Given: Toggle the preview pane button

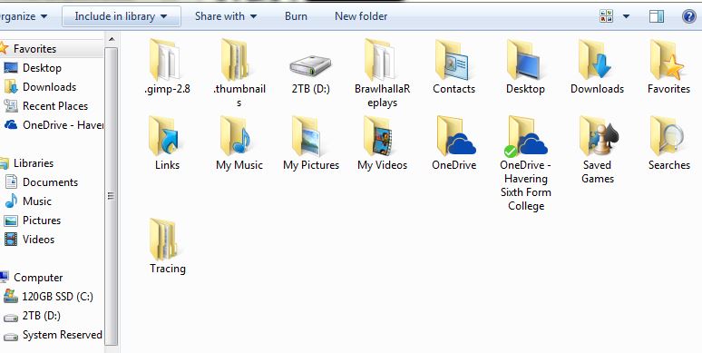Looking at the screenshot, I should 657,16.
